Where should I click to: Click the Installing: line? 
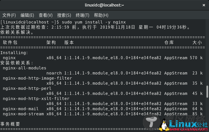(14, 53)
